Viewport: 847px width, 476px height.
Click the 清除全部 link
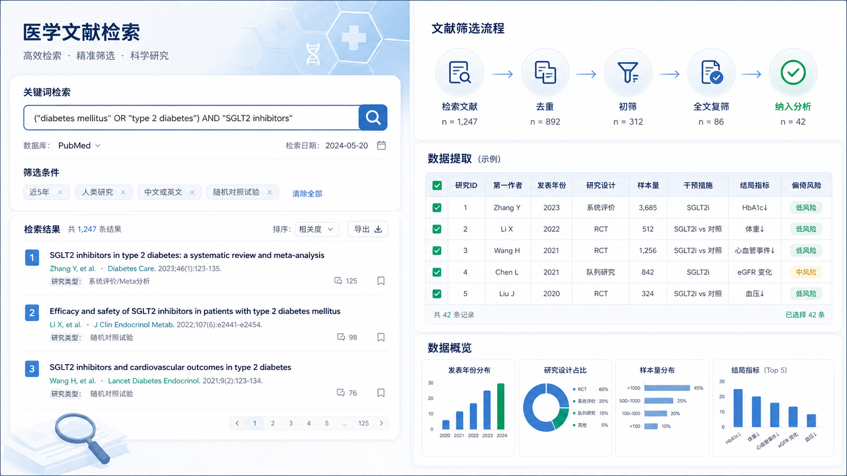[x=307, y=193]
